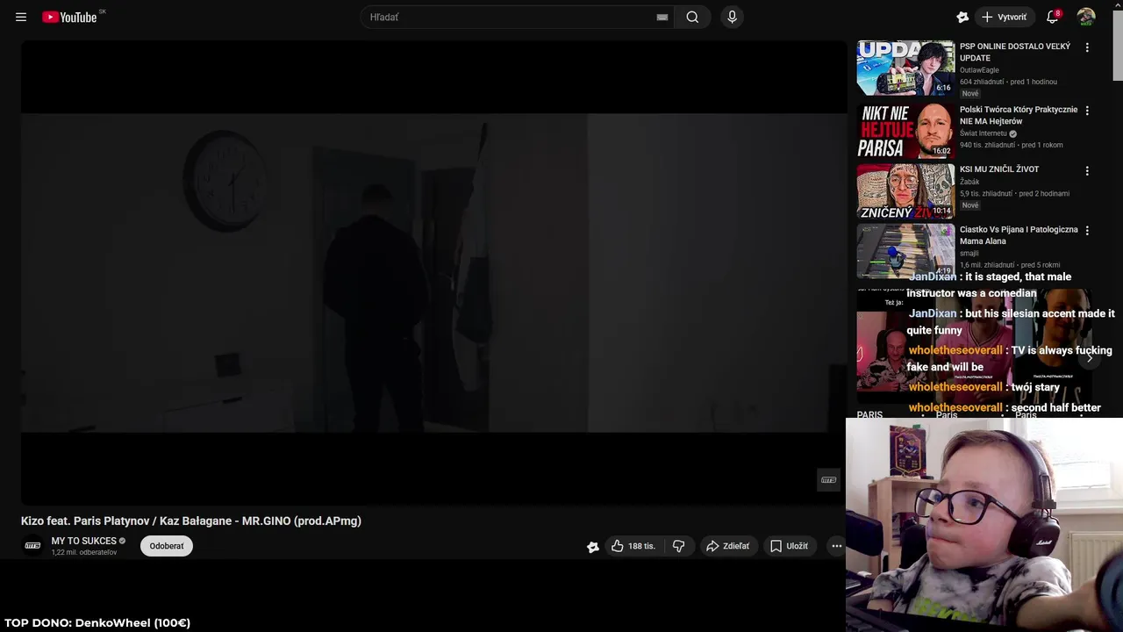1123x632 pixels.
Task: Open KSI MU ZNIČIL ŽIVOT title
Action: (x=999, y=169)
